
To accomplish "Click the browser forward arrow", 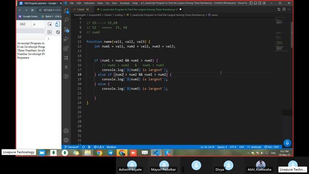I will point(26,10).
